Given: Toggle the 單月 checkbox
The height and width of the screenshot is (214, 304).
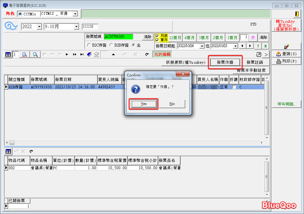Looking at the screenshot, I should click(x=157, y=40).
